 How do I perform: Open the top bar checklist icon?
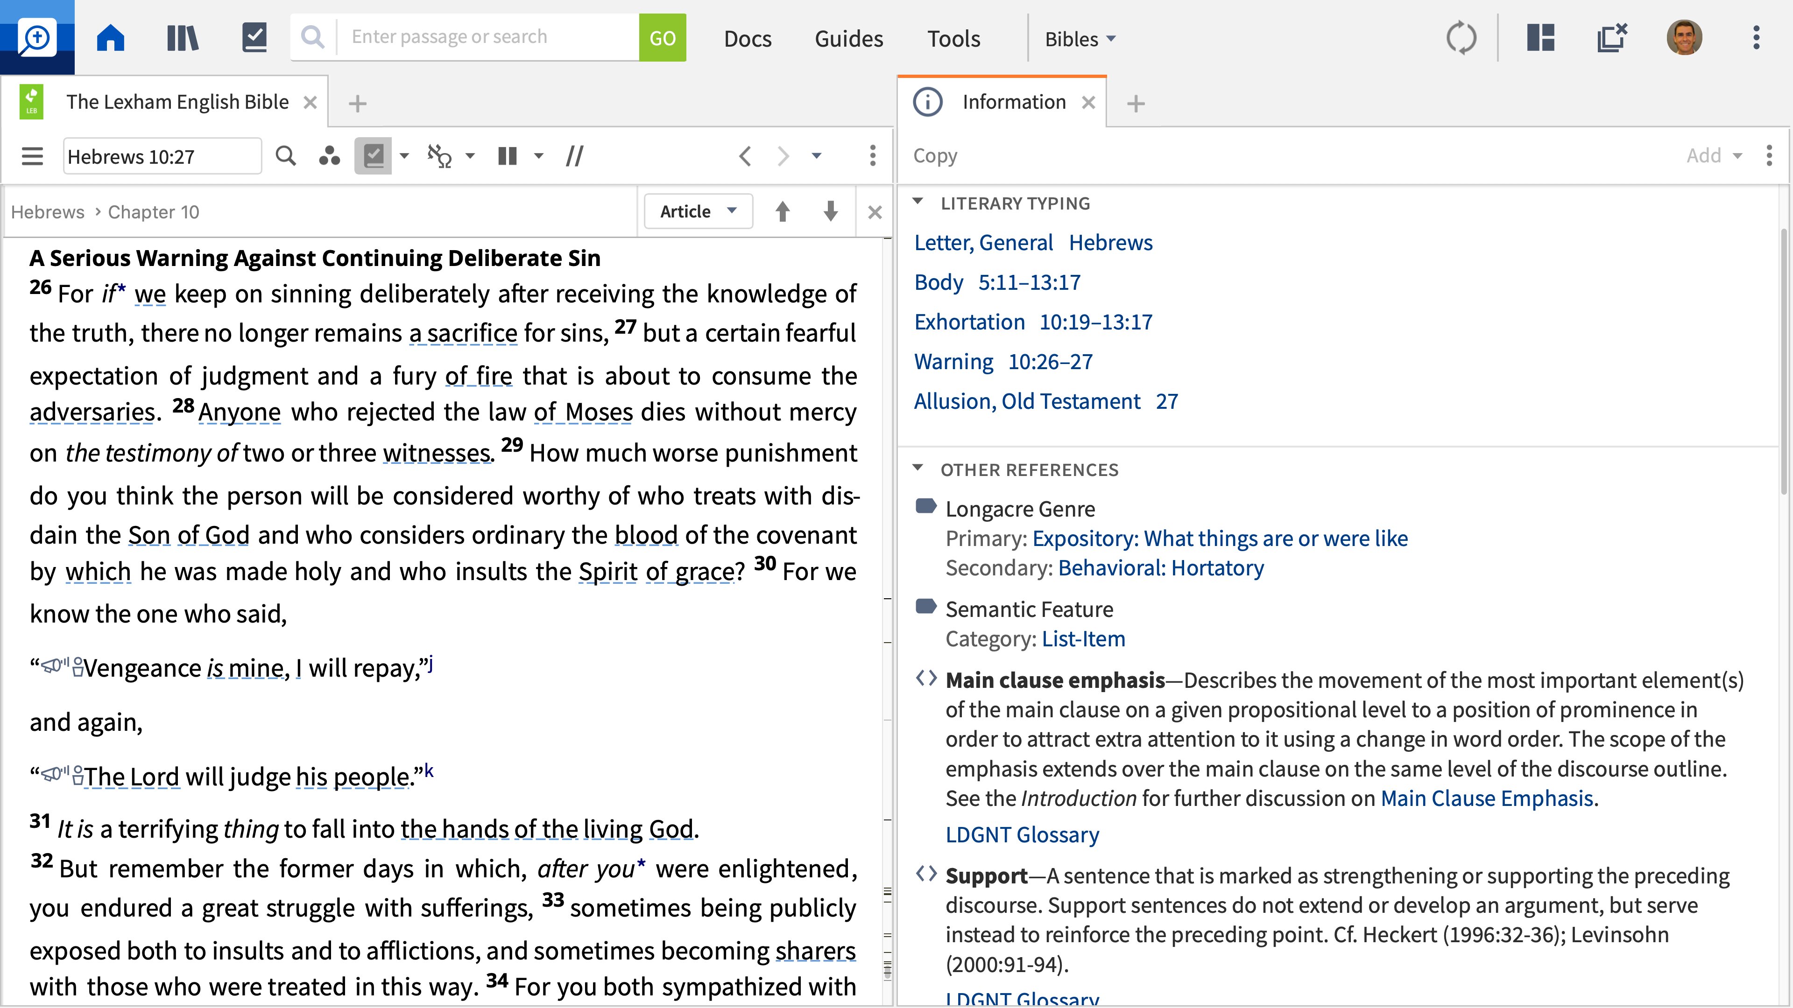tap(254, 37)
